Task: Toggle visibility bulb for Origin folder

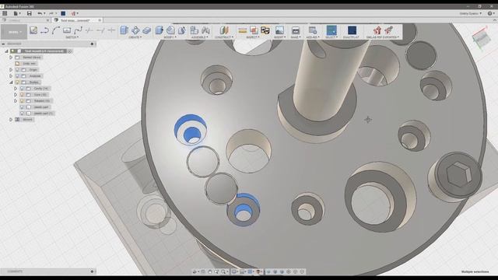Action: coord(17,70)
